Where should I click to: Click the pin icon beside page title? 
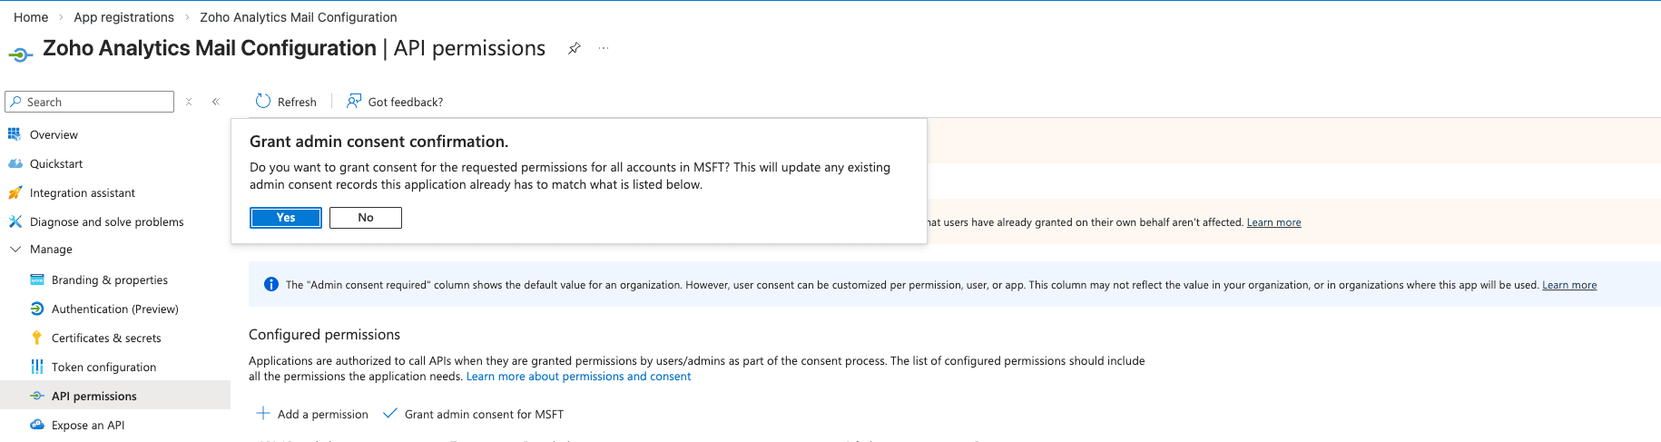tap(574, 49)
